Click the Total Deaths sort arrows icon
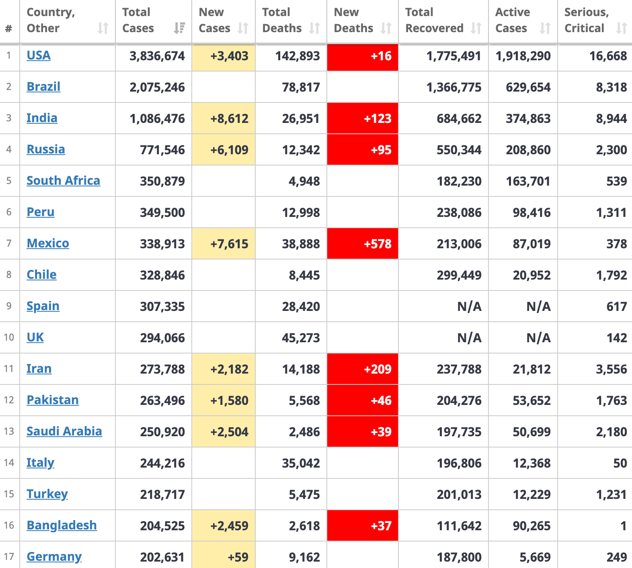Screen dimensions: 632x568 coord(314,28)
